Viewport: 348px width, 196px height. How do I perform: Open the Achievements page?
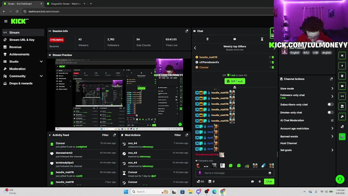23,54
